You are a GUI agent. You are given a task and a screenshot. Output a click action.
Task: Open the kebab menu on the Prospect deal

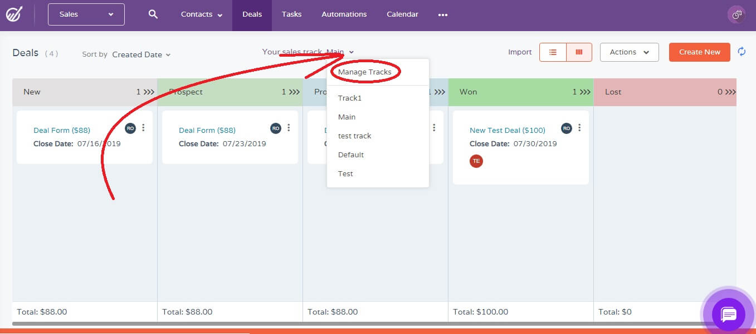[x=289, y=127]
